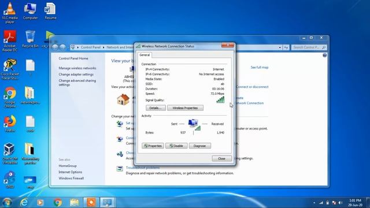Click the received bytes value 1,940

220,132
